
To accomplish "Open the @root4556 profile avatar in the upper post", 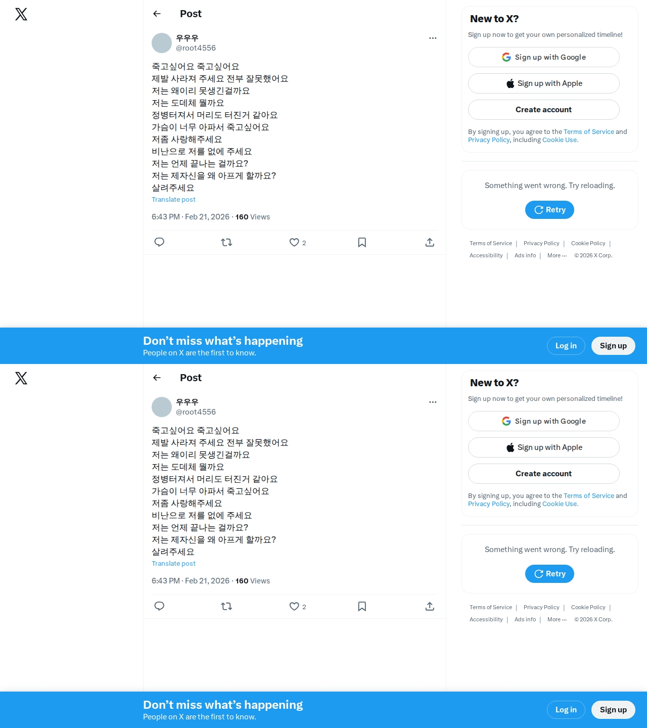I will click(162, 43).
